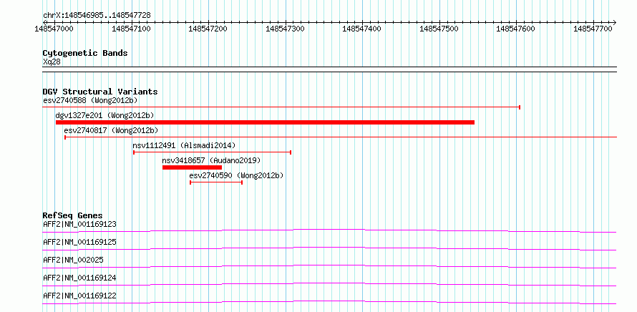The width and height of the screenshot is (637, 312).
Task: Open nsv1112491 (Alsmadi2014) variant label
Action: pyautogui.click(x=184, y=145)
